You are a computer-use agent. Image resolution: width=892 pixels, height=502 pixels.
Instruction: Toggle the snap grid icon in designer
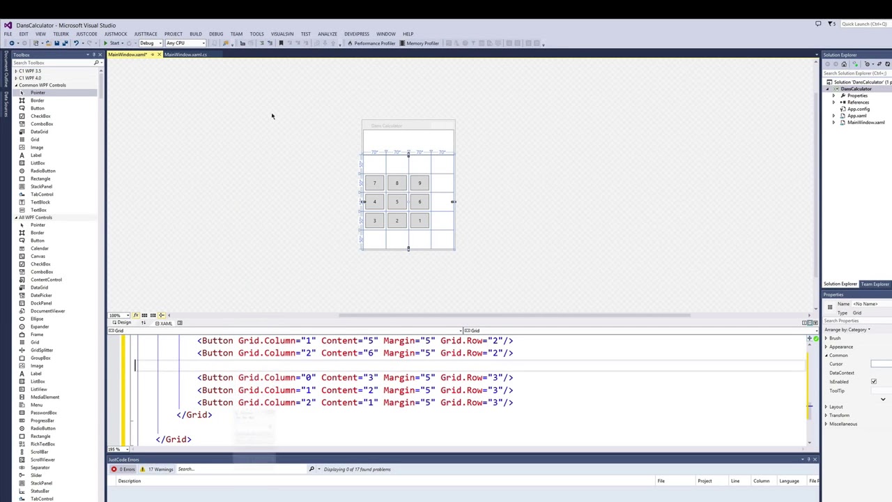[x=144, y=315]
